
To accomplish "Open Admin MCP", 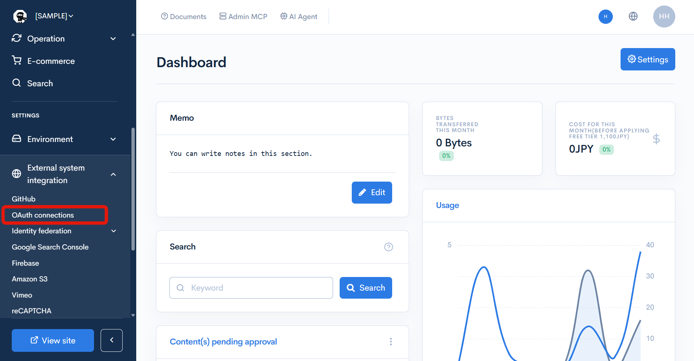I will click(243, 17).
